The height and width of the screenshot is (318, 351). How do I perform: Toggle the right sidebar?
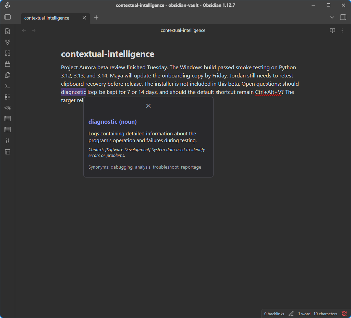343,17
